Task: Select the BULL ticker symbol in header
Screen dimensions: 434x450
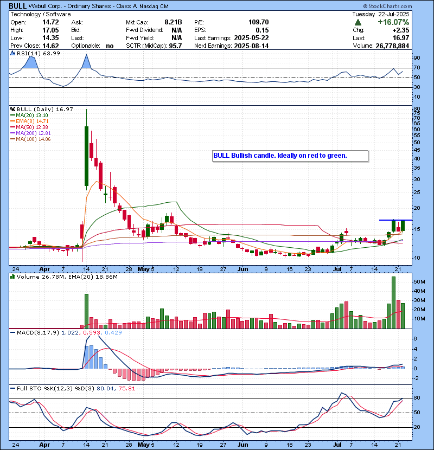Action: click(x=17, y=6)
